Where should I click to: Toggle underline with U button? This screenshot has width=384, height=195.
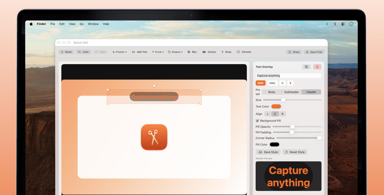click(282, 83)
